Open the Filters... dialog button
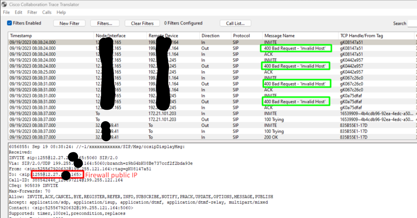This screenshot has height=218, width=417. pos(105,23)
